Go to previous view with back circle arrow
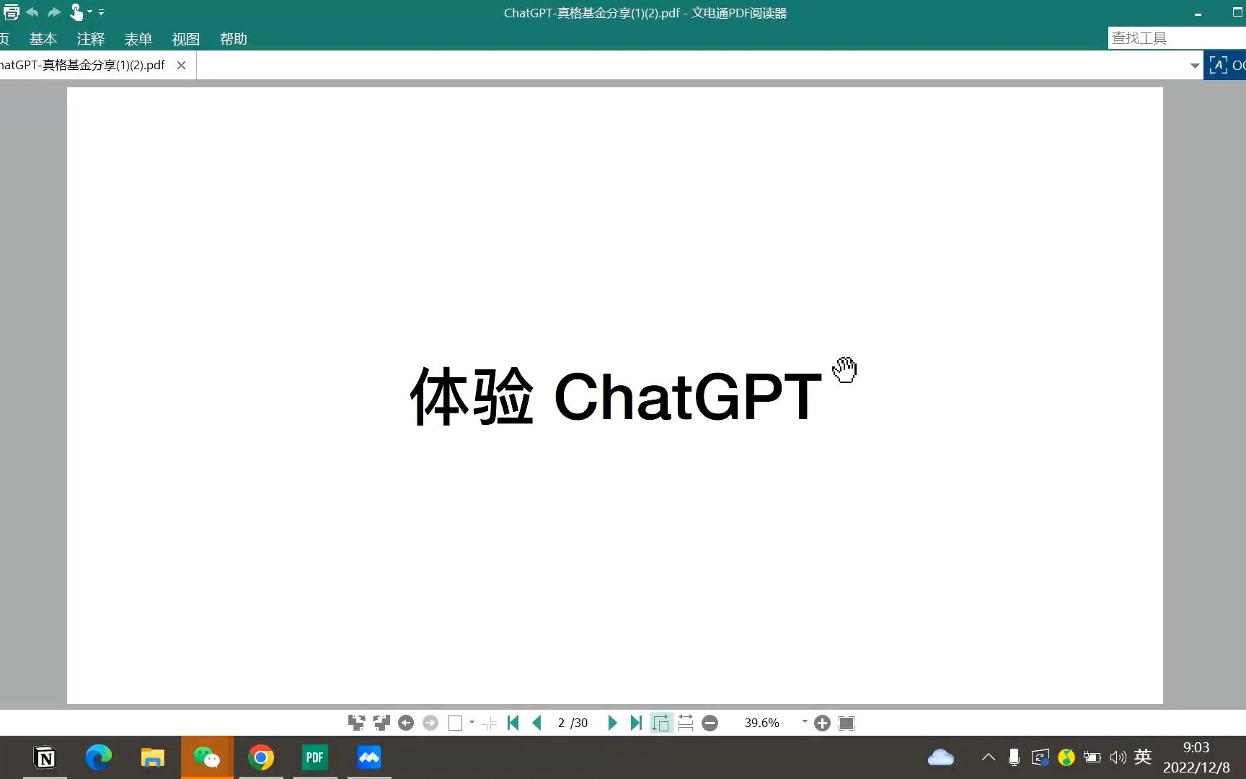1246x779 pixels. click(x=406, y=723)
